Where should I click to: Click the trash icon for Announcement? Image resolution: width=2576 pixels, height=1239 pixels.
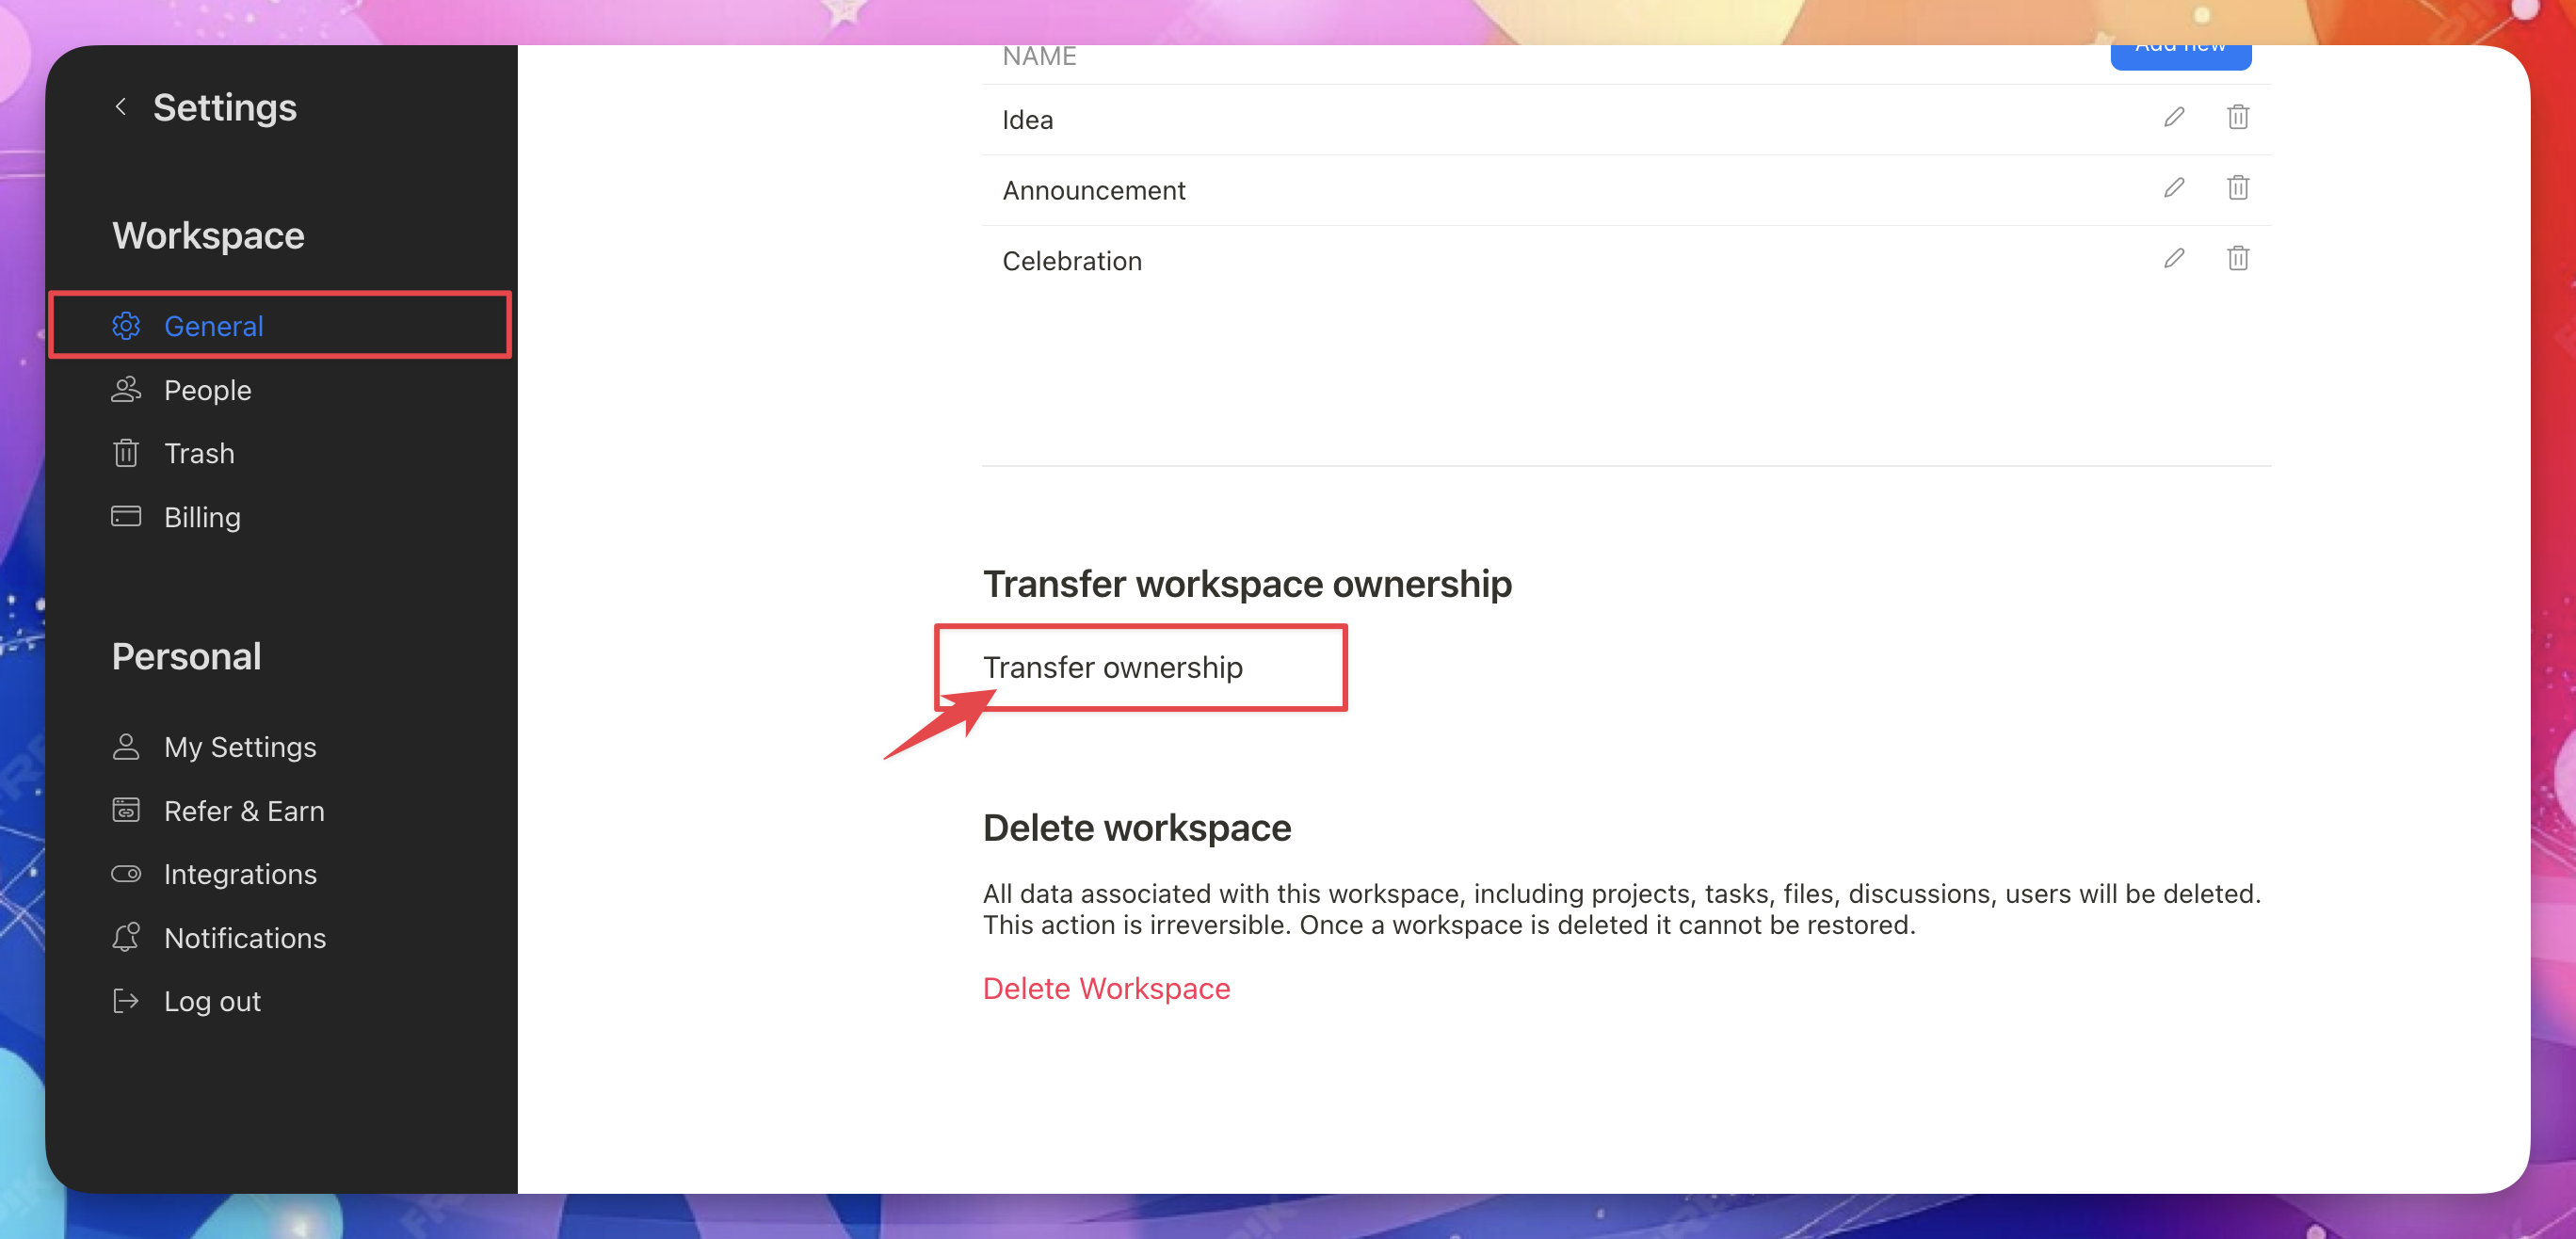pos(2237,188)
